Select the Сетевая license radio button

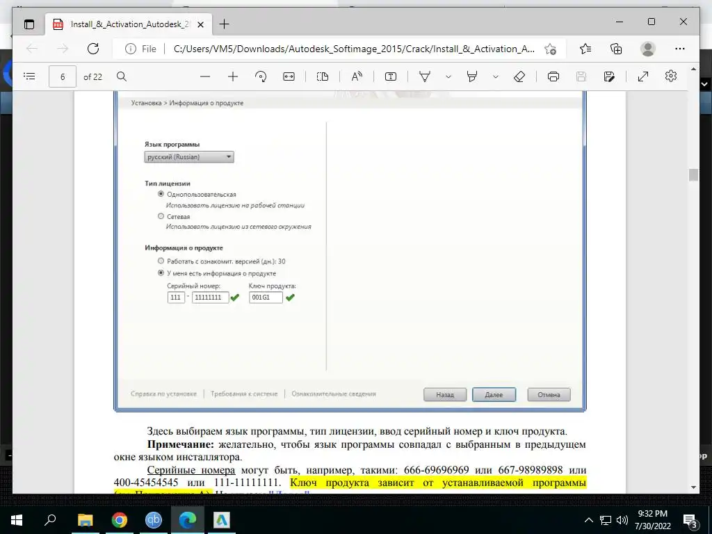[161, 216]
